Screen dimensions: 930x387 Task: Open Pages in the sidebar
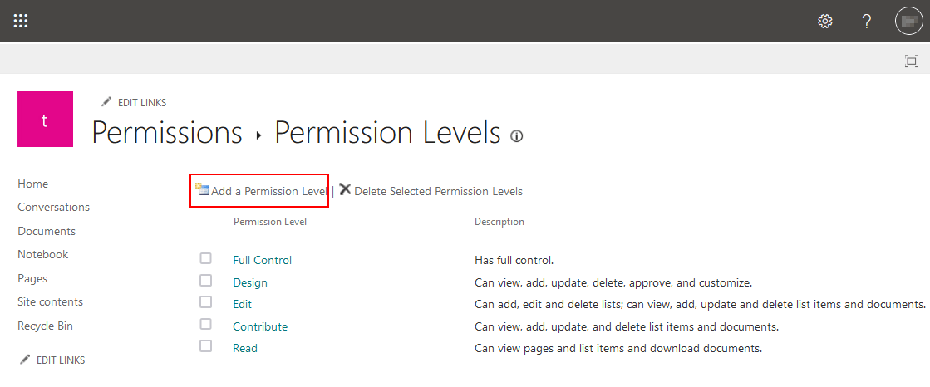(x=32, y=278)
